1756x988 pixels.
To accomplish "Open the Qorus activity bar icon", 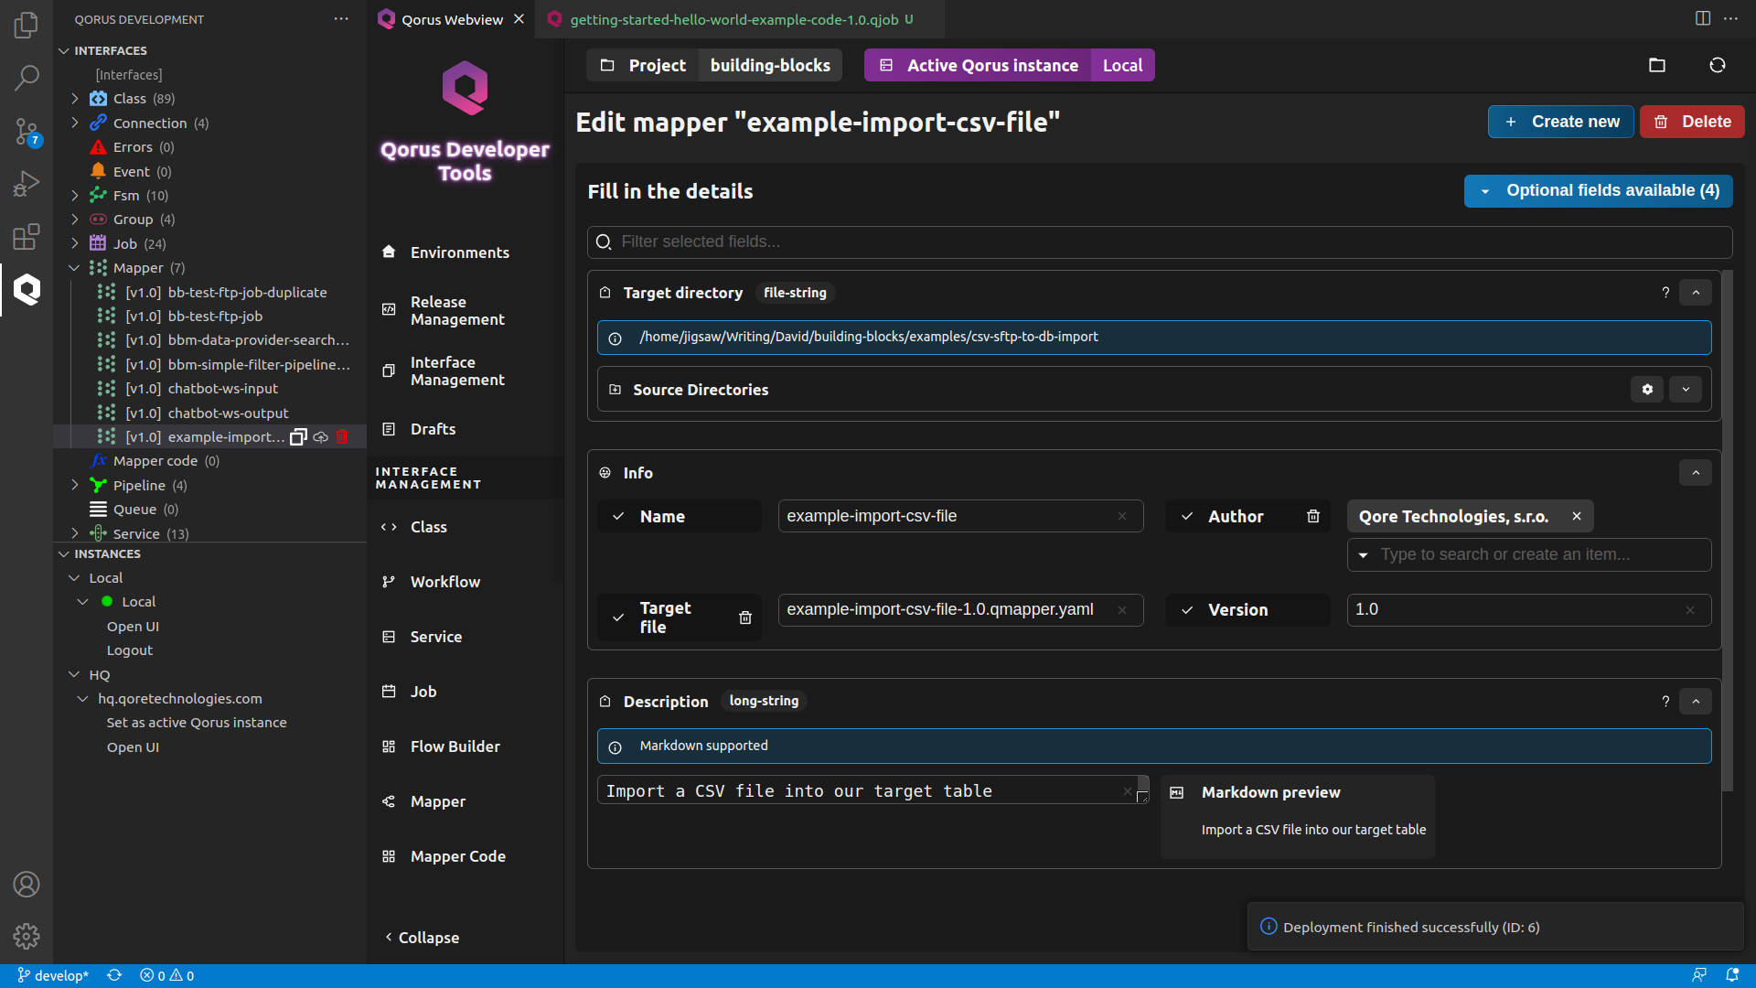I will click(x=27, y=290).
